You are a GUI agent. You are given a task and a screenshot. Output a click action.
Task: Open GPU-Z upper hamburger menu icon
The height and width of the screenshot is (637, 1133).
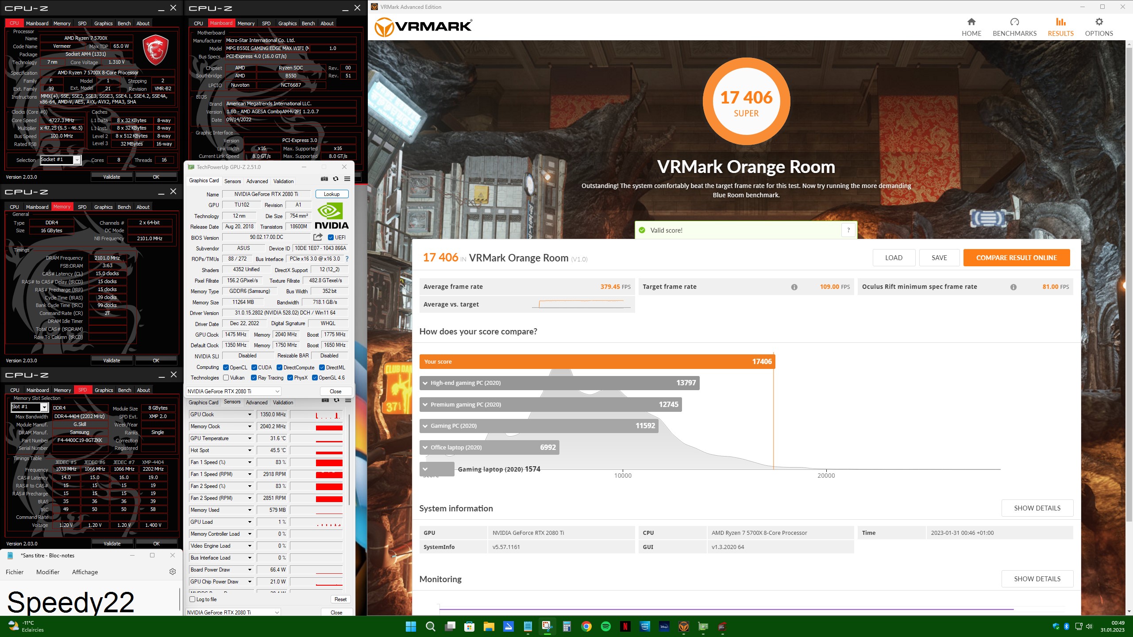347,179
